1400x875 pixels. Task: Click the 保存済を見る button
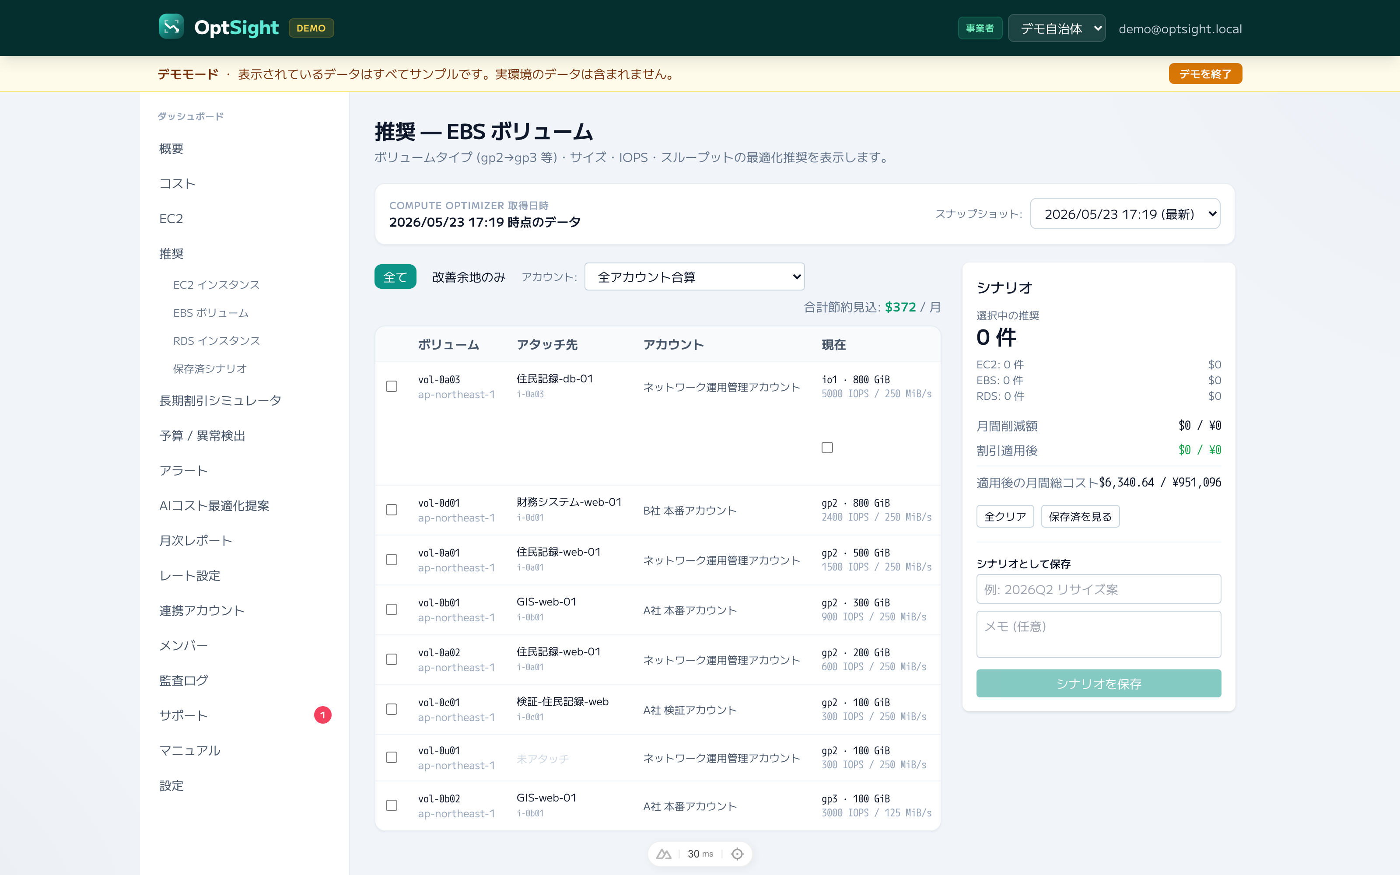point(1080,516)
